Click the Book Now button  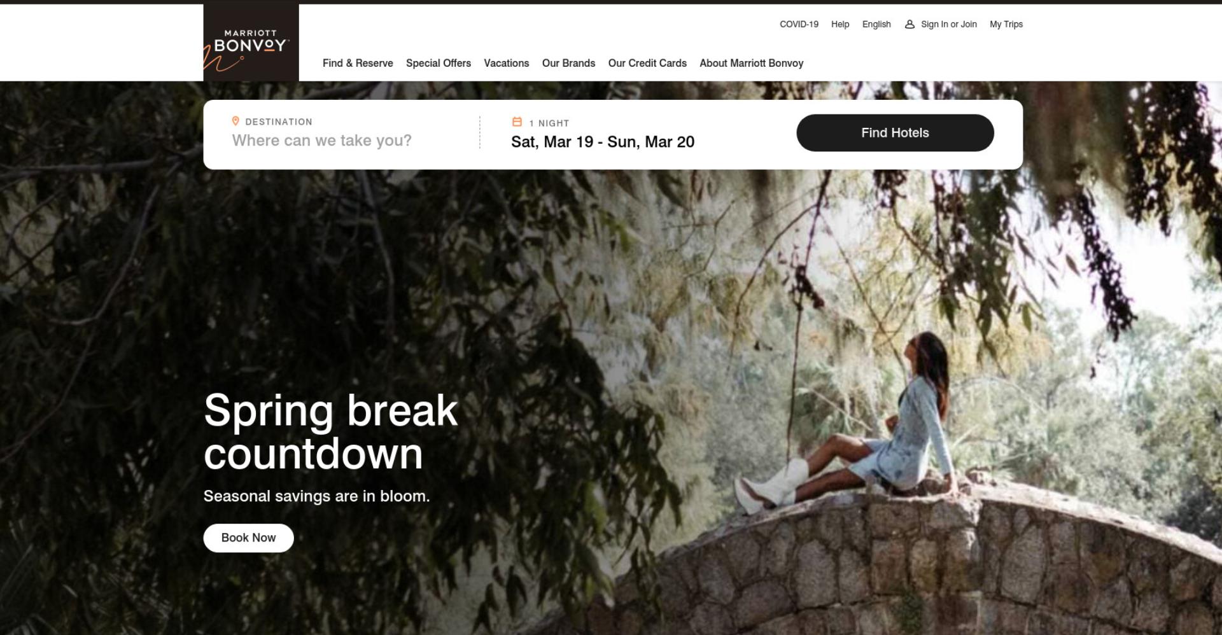[x=248, y=538]
